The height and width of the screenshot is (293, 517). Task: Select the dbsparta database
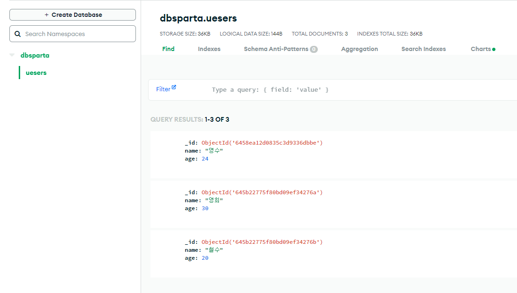point(35,55)
